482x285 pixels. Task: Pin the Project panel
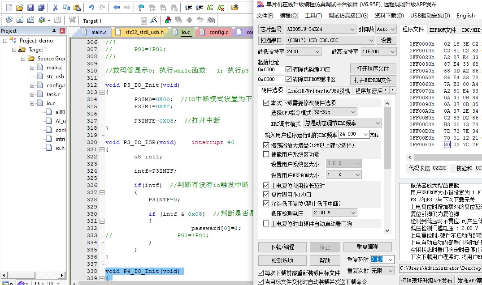click(x=54, y=31)
